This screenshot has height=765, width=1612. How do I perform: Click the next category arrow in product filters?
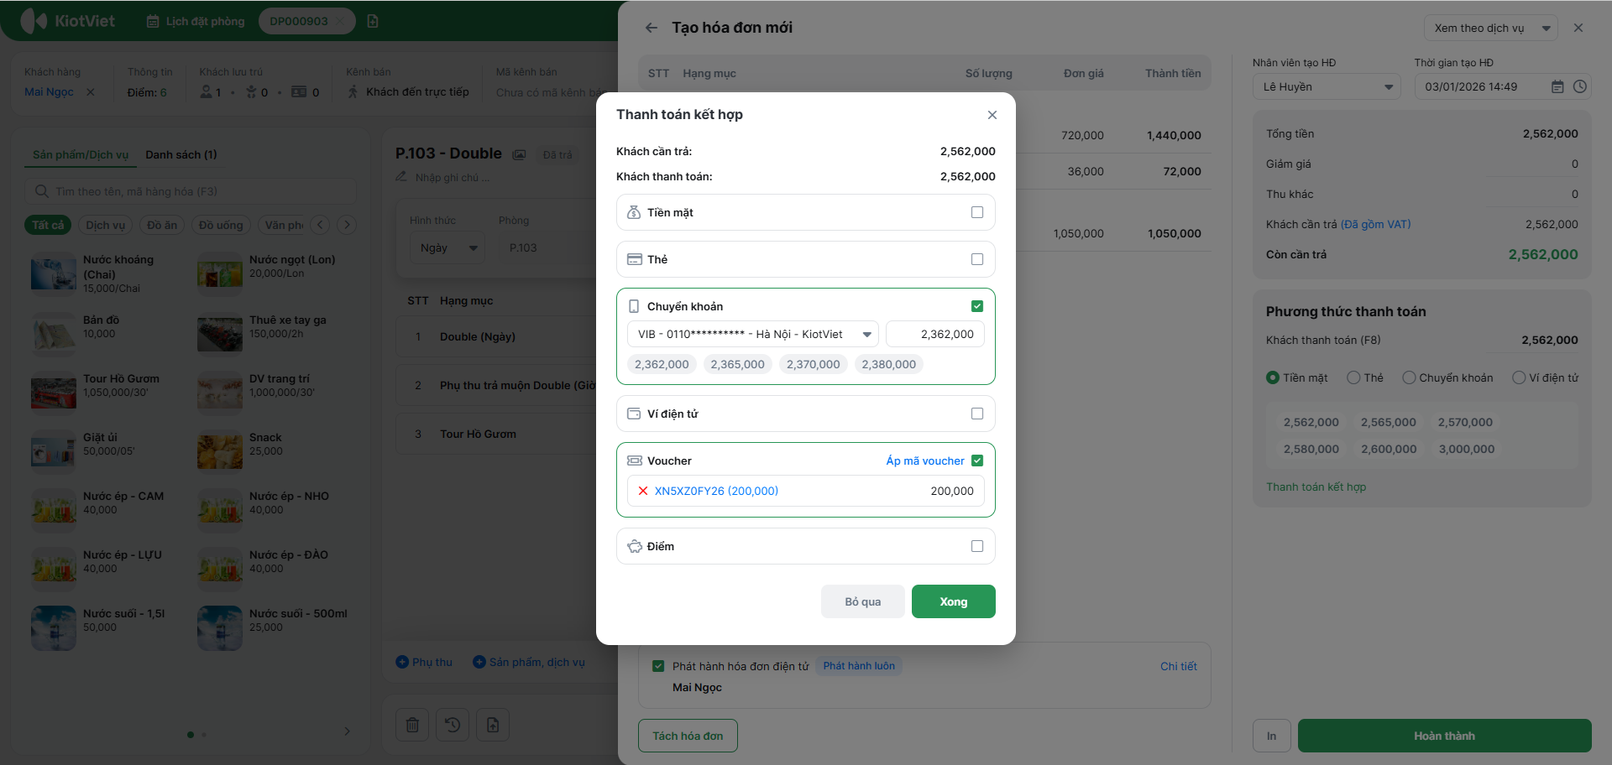pyautogui.click(x=347, y=225)
